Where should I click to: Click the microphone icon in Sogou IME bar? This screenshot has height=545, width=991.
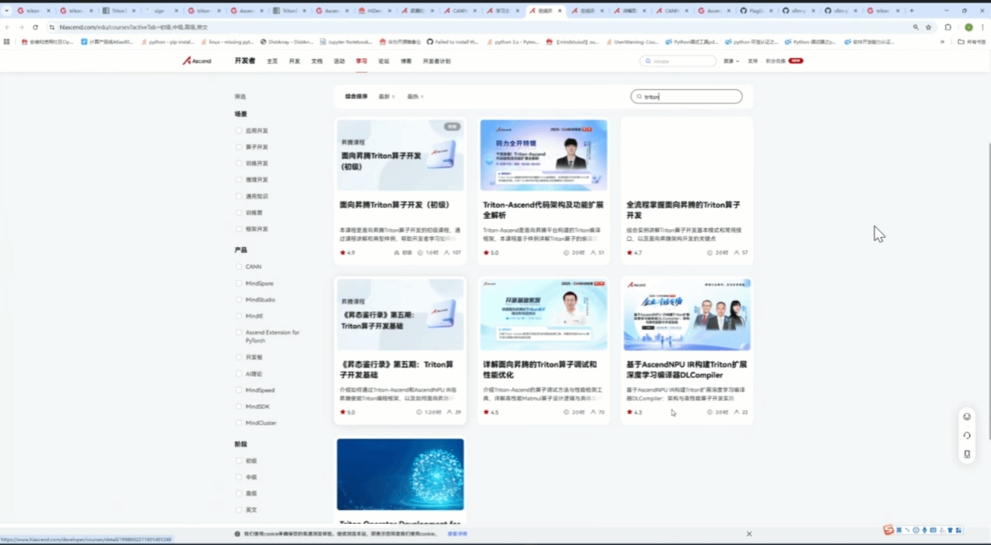tap(924, 530)
